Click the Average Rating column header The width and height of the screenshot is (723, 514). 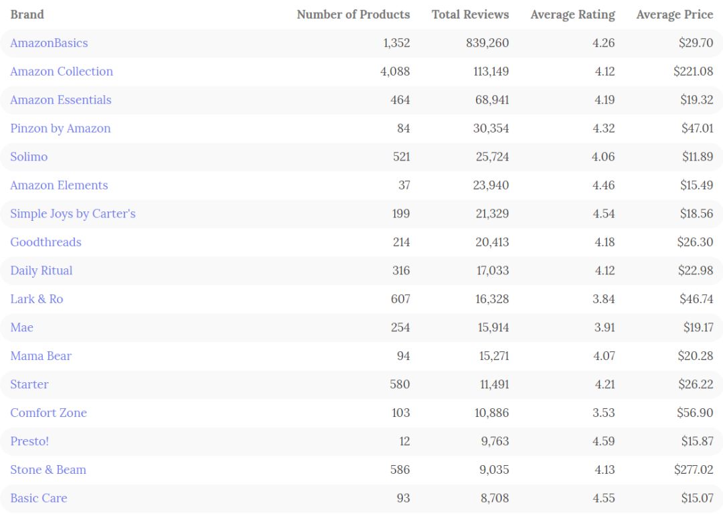572,15
